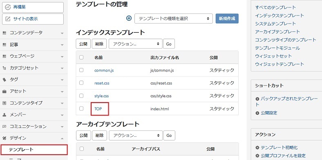Open the カテゴリセット sidebar menu item

[x=34, y=68]
